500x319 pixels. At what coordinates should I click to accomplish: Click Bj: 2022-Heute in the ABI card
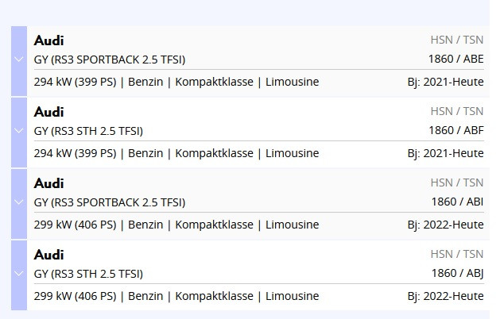tap(445, 225)
